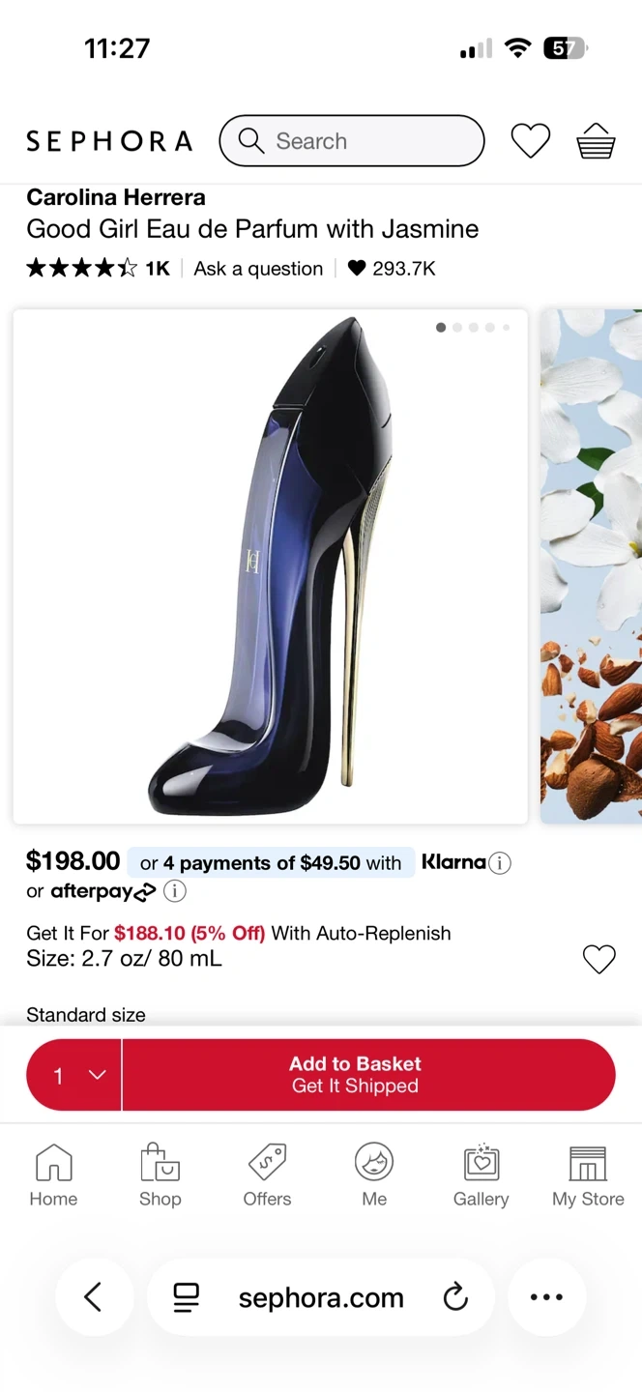Open Loves list heart in header
The height and width of the screenshot is (1392, 642).
coord(530,141)
